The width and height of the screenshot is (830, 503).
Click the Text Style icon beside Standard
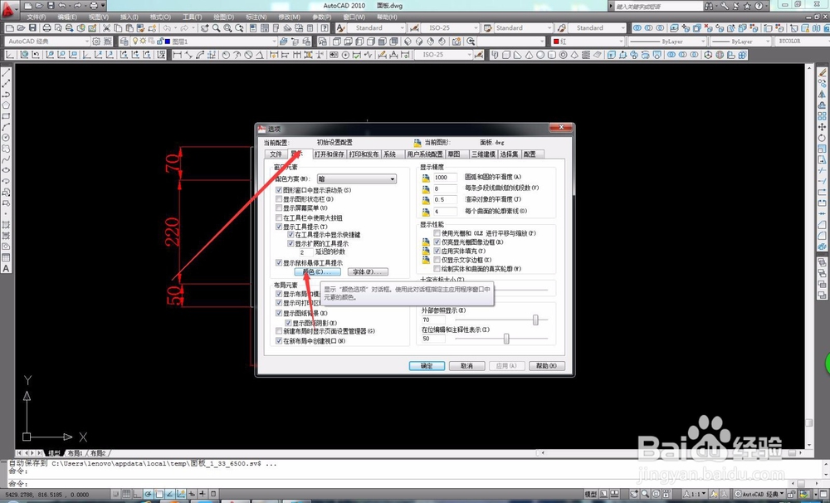coord(340,27)
